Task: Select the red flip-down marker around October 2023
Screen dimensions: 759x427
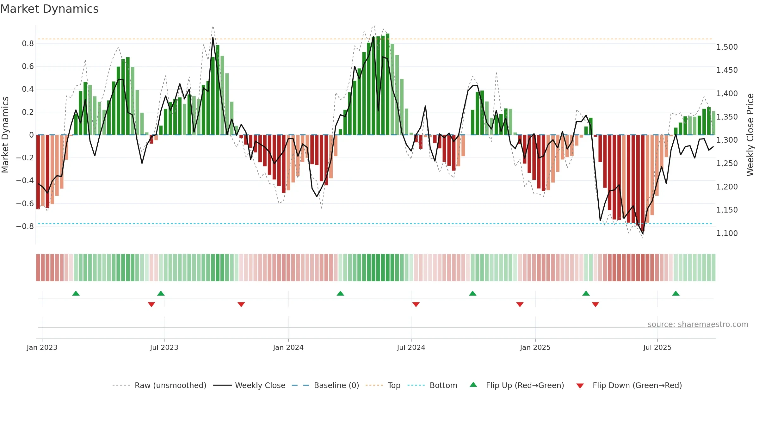Action: [x=241, y=305]
